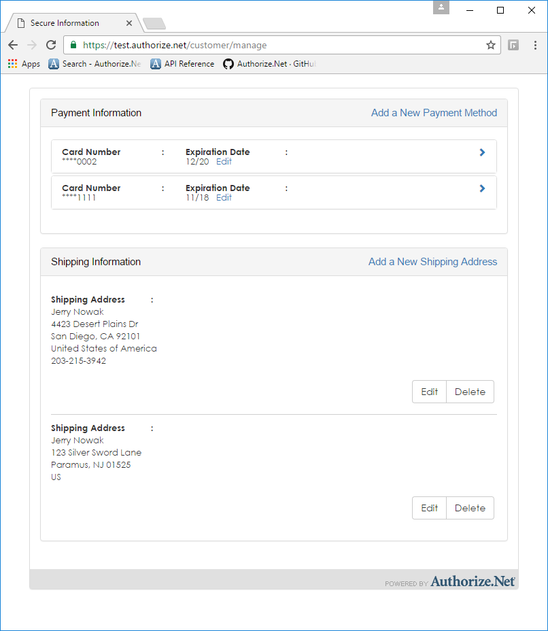Click the Chrome profile user icon

click(441, 7)
